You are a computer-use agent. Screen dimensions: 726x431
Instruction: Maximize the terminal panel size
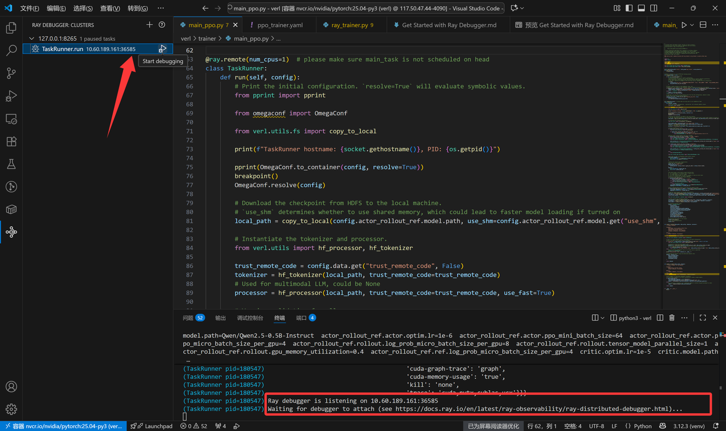pos(703,318)
